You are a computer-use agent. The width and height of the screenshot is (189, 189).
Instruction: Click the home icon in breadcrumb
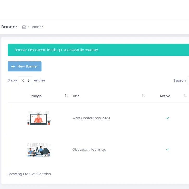click(24, 27)
